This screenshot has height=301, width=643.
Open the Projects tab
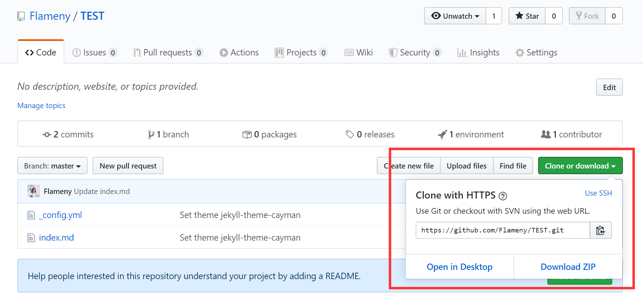(301, 53)
